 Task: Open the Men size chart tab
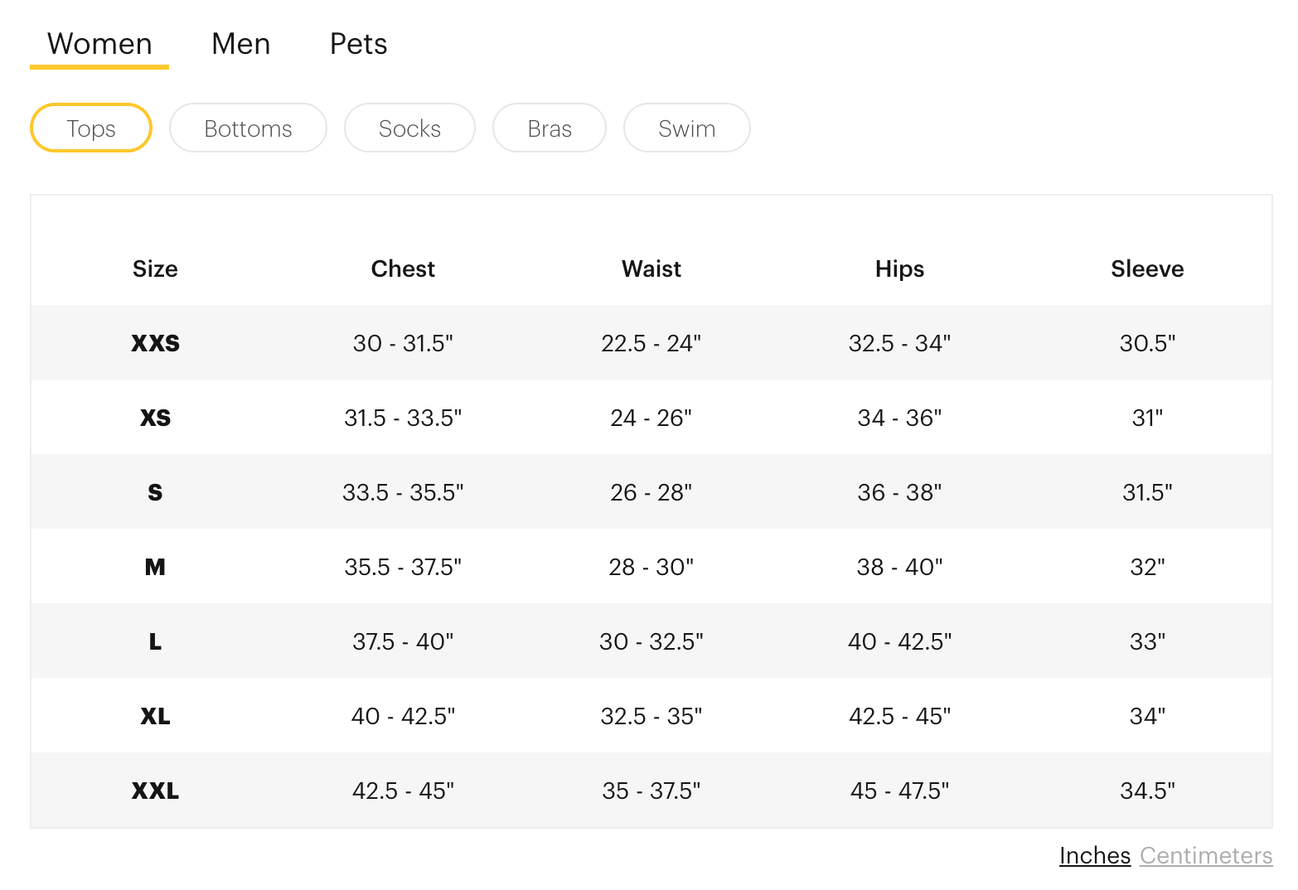click(240, 44)
